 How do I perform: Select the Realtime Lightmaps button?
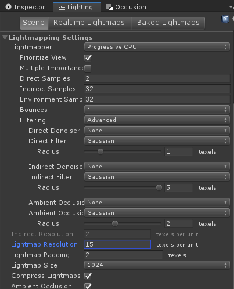[89, 23]
